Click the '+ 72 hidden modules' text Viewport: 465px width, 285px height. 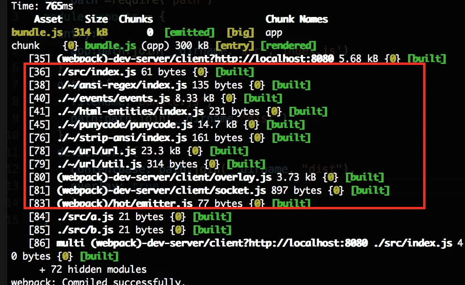[x=93, y=269]
